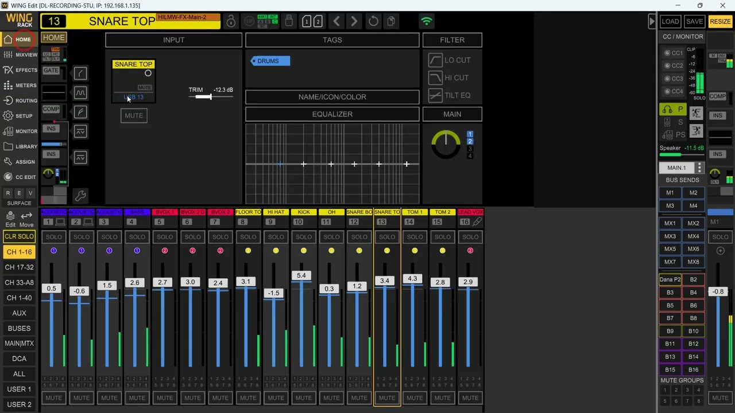Select the BUSES layer tab
The image size is (735, 413).
pos(20,329)
